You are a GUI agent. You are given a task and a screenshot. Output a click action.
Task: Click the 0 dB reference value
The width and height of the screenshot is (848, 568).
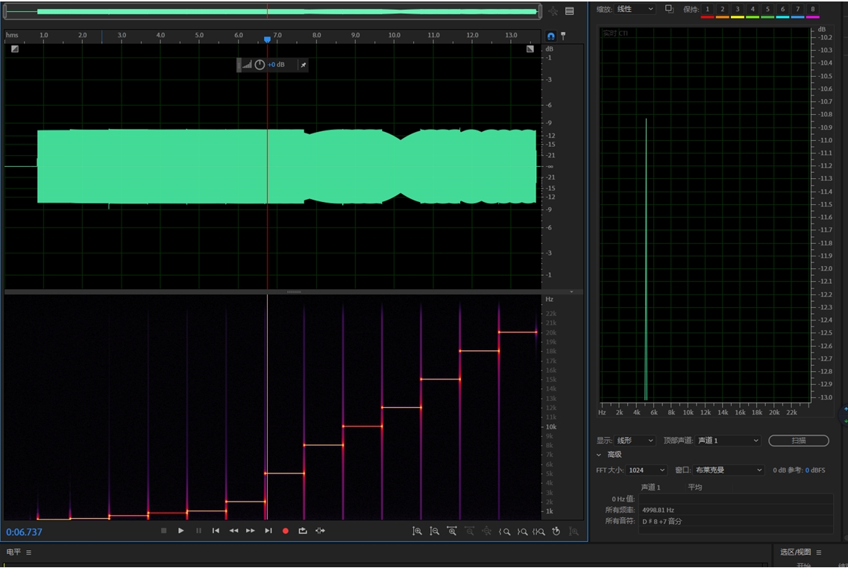807,470
